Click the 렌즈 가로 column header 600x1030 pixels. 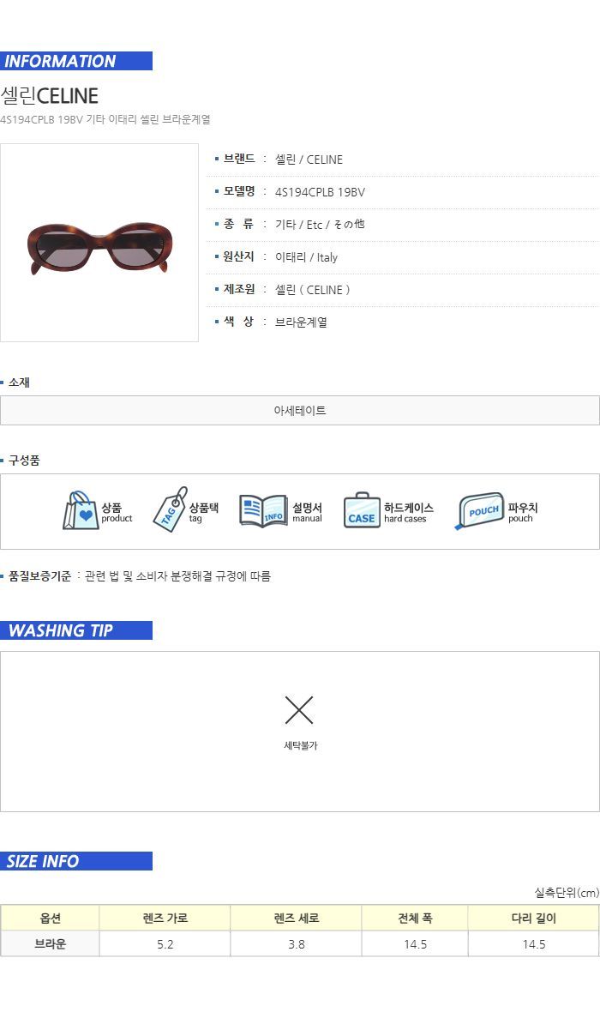pyautogui.click(x=165, y=918)
